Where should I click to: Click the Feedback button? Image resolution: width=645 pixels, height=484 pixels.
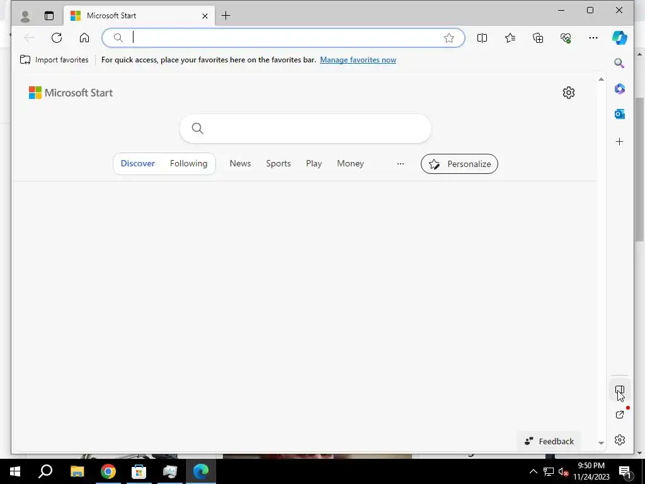pyautogui.click(x=549, y=441)
